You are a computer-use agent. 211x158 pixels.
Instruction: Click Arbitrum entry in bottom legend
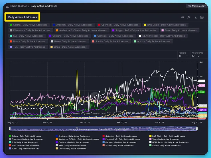(72, 136)
